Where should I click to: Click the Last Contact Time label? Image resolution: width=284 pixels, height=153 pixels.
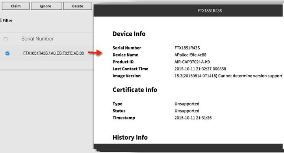pos(130,69)
